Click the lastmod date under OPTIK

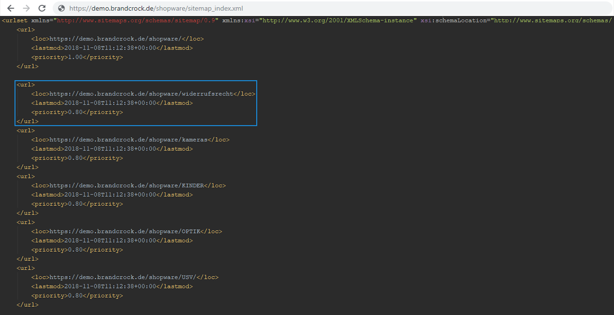pos(110,241)
